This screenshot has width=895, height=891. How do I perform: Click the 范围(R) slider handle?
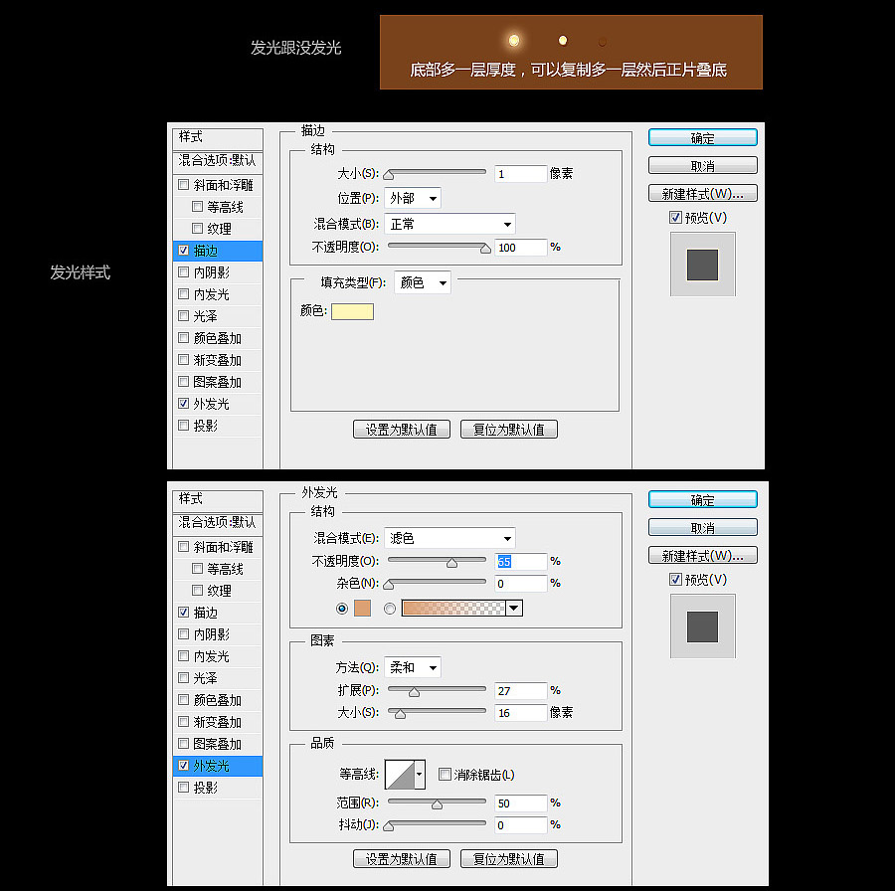point(438,804)
